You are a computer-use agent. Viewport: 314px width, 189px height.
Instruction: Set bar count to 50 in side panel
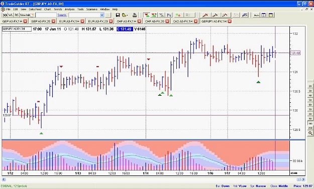[310, 100]
